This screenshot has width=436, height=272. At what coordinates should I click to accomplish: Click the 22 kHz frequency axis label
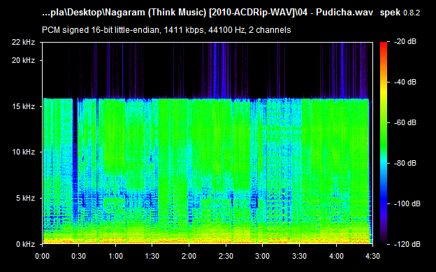pyautogui.click(x=23, y=43)
